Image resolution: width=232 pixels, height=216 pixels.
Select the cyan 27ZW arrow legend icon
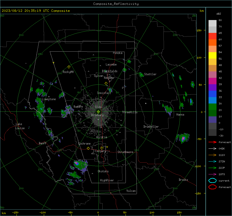[x=212, y=162]
